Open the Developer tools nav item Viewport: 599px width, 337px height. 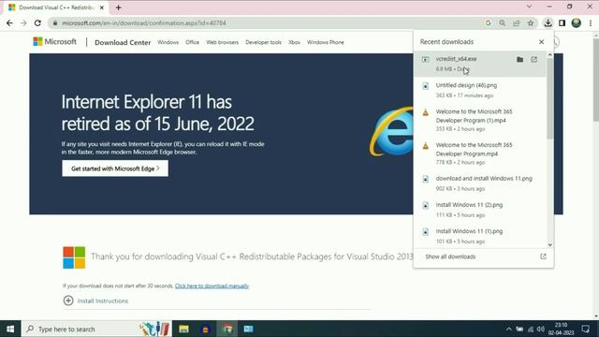click(263, 42)
